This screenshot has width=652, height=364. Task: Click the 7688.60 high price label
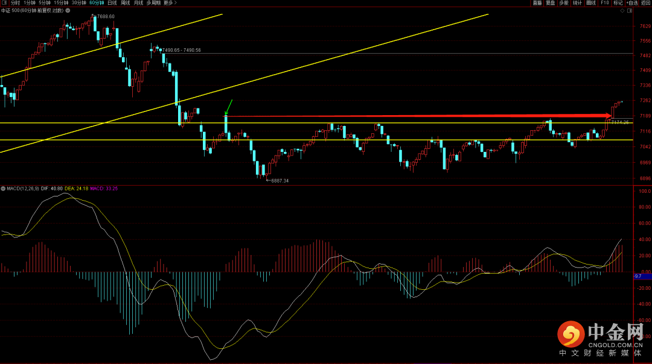click(106, 17)
